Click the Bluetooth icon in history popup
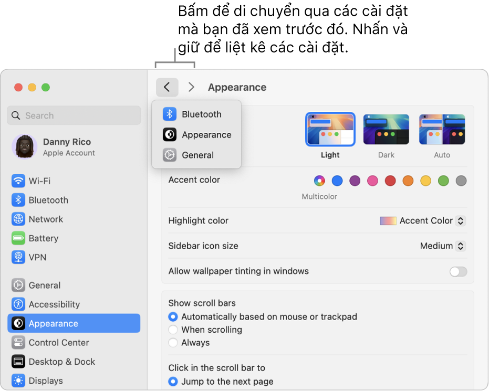 pos(169,114)
